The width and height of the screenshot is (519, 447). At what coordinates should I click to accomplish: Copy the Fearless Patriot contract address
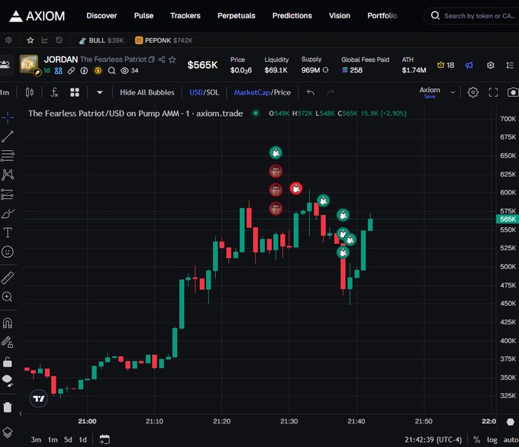(151, 59)
